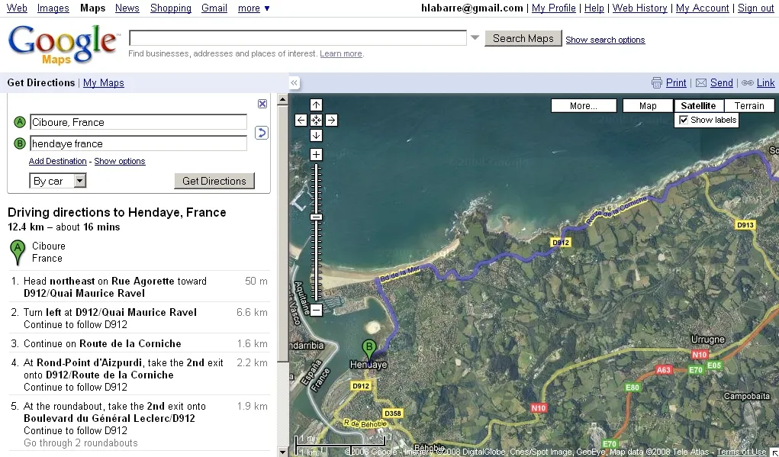Click the scrollbar down arrow of directions panel

tap(283, 452)
